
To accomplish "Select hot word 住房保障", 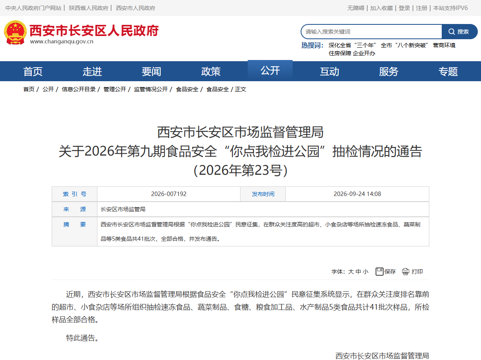I will tap(340, 53).
